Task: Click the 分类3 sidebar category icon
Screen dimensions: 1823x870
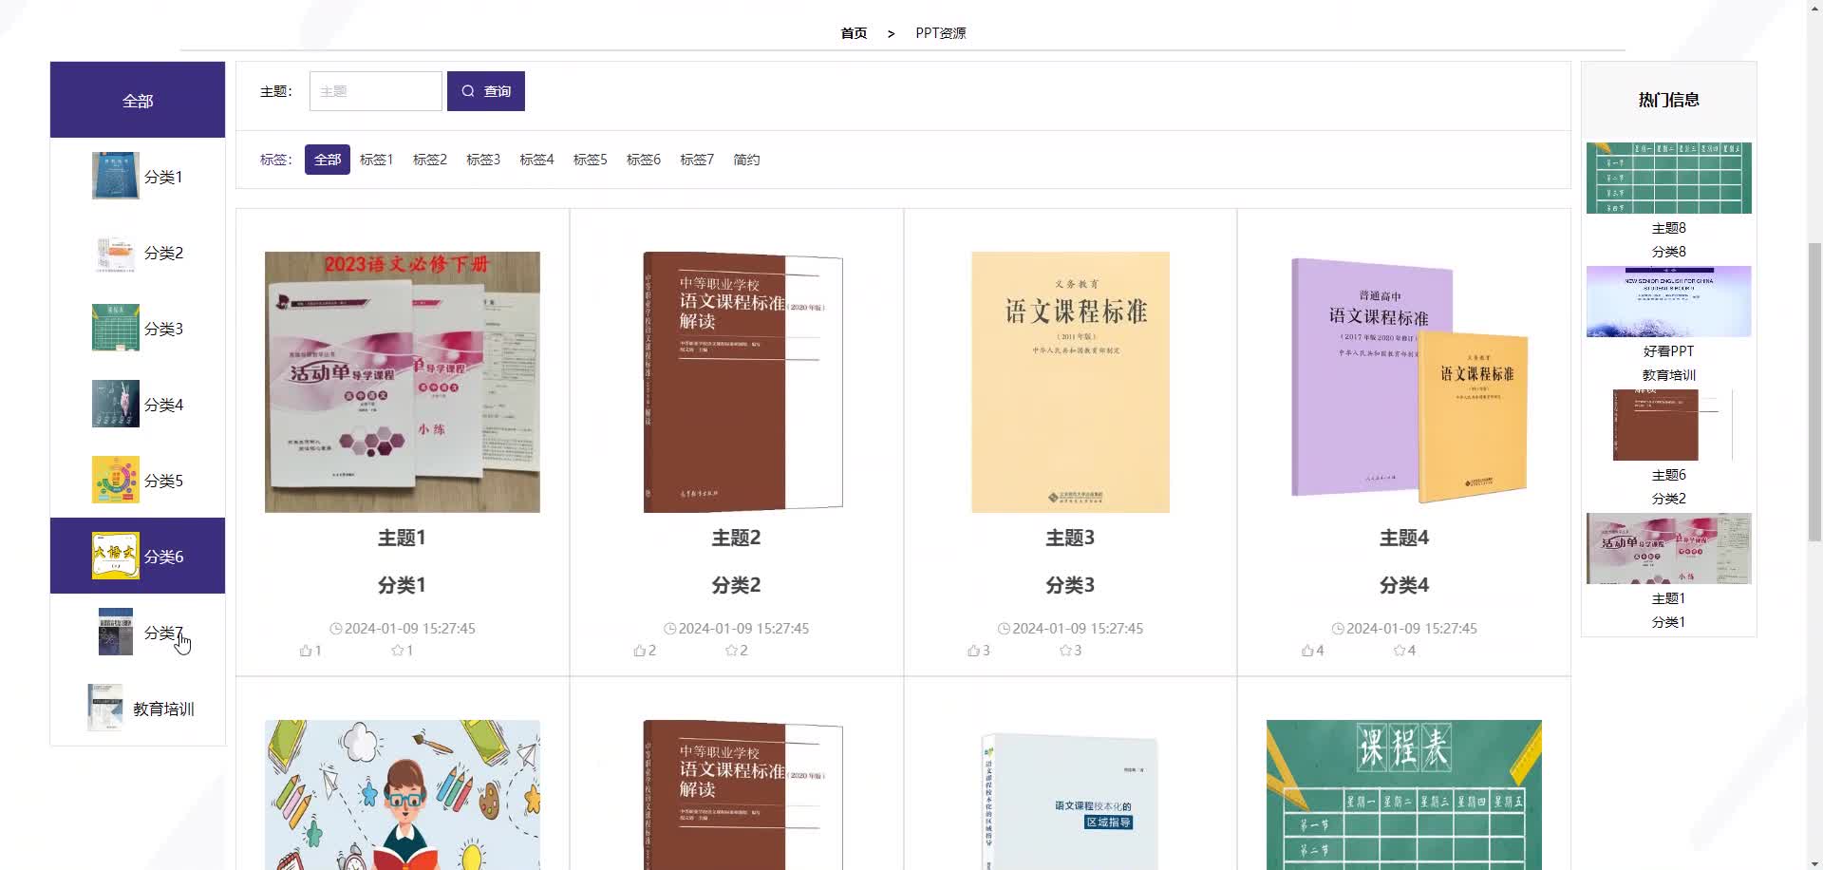Action: pos(116,328)
